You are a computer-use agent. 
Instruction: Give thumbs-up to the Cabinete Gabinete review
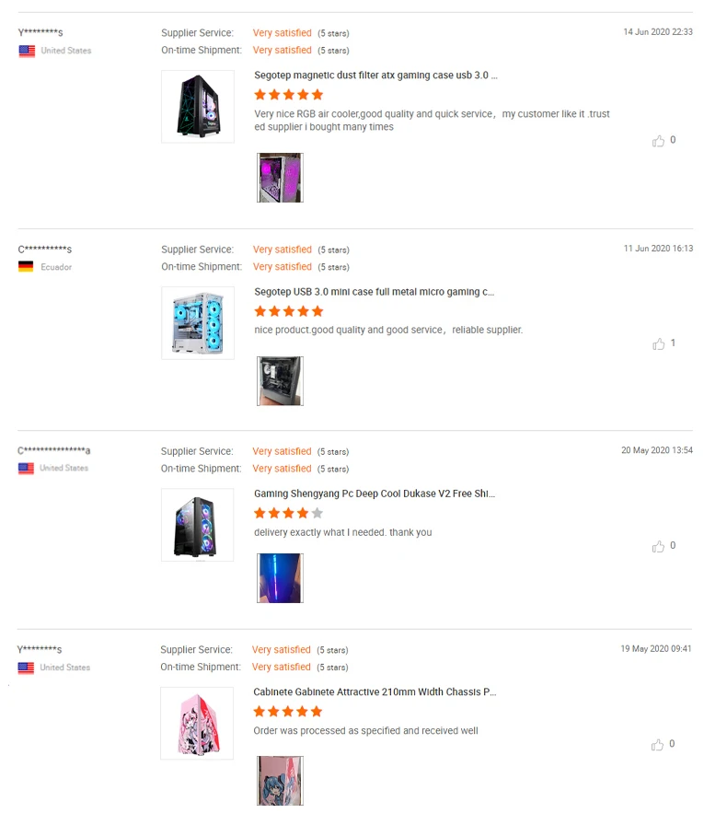[658, 745]
